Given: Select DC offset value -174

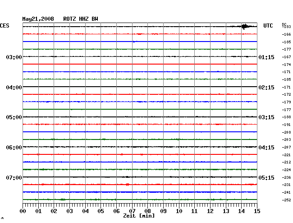Looking at the screenshot, I should tap(286, 65).
